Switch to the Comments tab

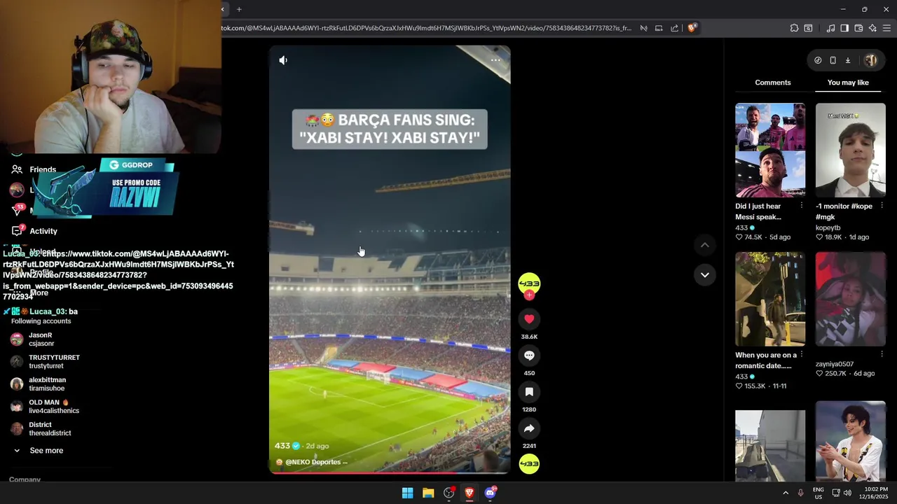click(773, 83)
